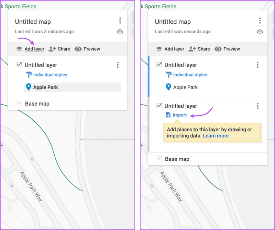The height and width of the screenshot is (230, 275).
Task: Click Add layer link in left panel
Action: click(34, 49)
